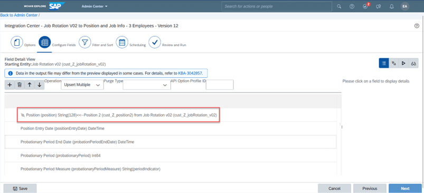Open the header help question mark icon

pyautogui.click(x=352, y=6)
